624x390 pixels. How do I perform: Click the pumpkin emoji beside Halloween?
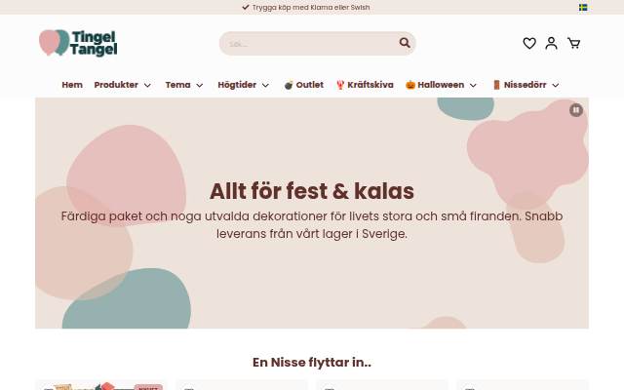coord(410,85)
